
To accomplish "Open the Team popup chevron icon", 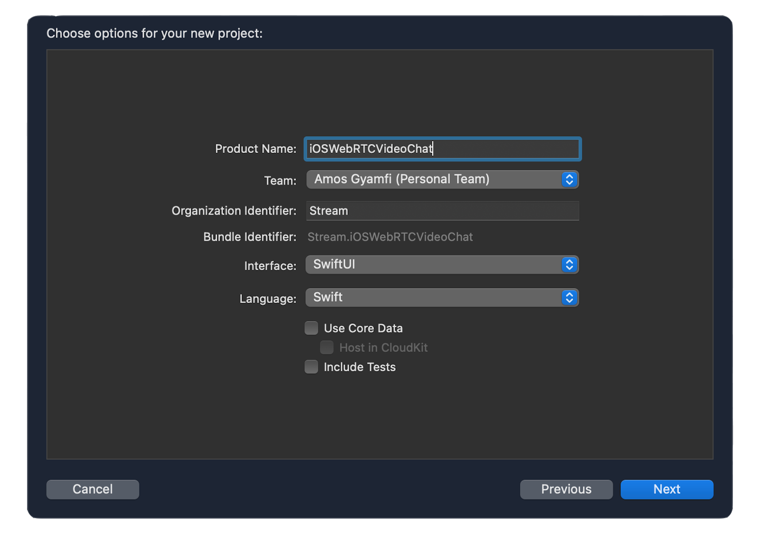I will click(569, 179).
